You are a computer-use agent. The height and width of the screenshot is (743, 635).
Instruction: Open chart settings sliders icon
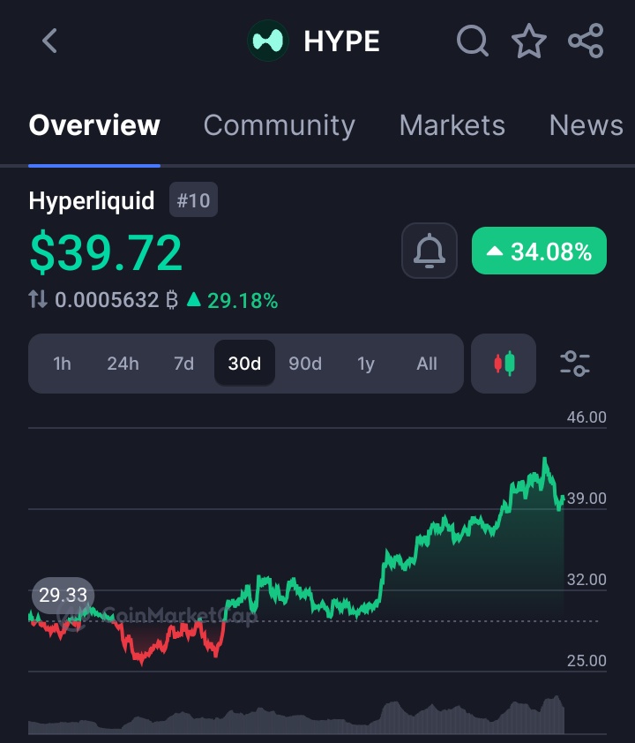(x=575, y=364)
